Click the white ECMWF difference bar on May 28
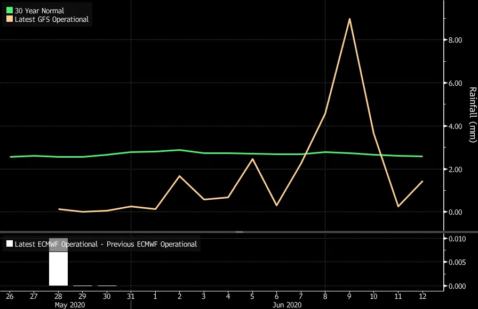478x309 pixels. click(59, 262)
